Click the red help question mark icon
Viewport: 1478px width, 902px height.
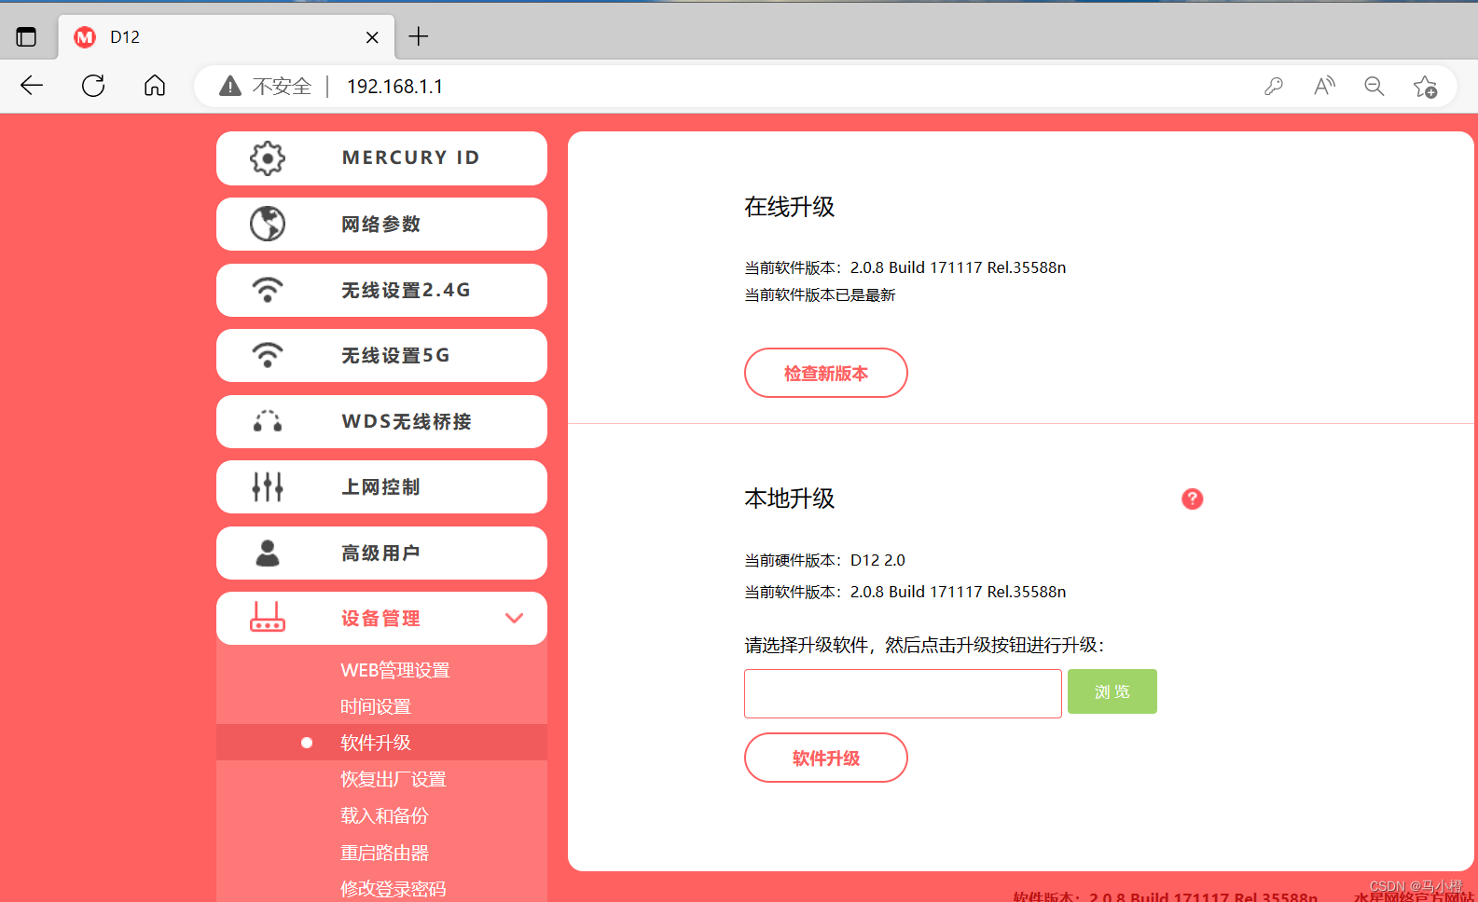[x=1192, y=499]
